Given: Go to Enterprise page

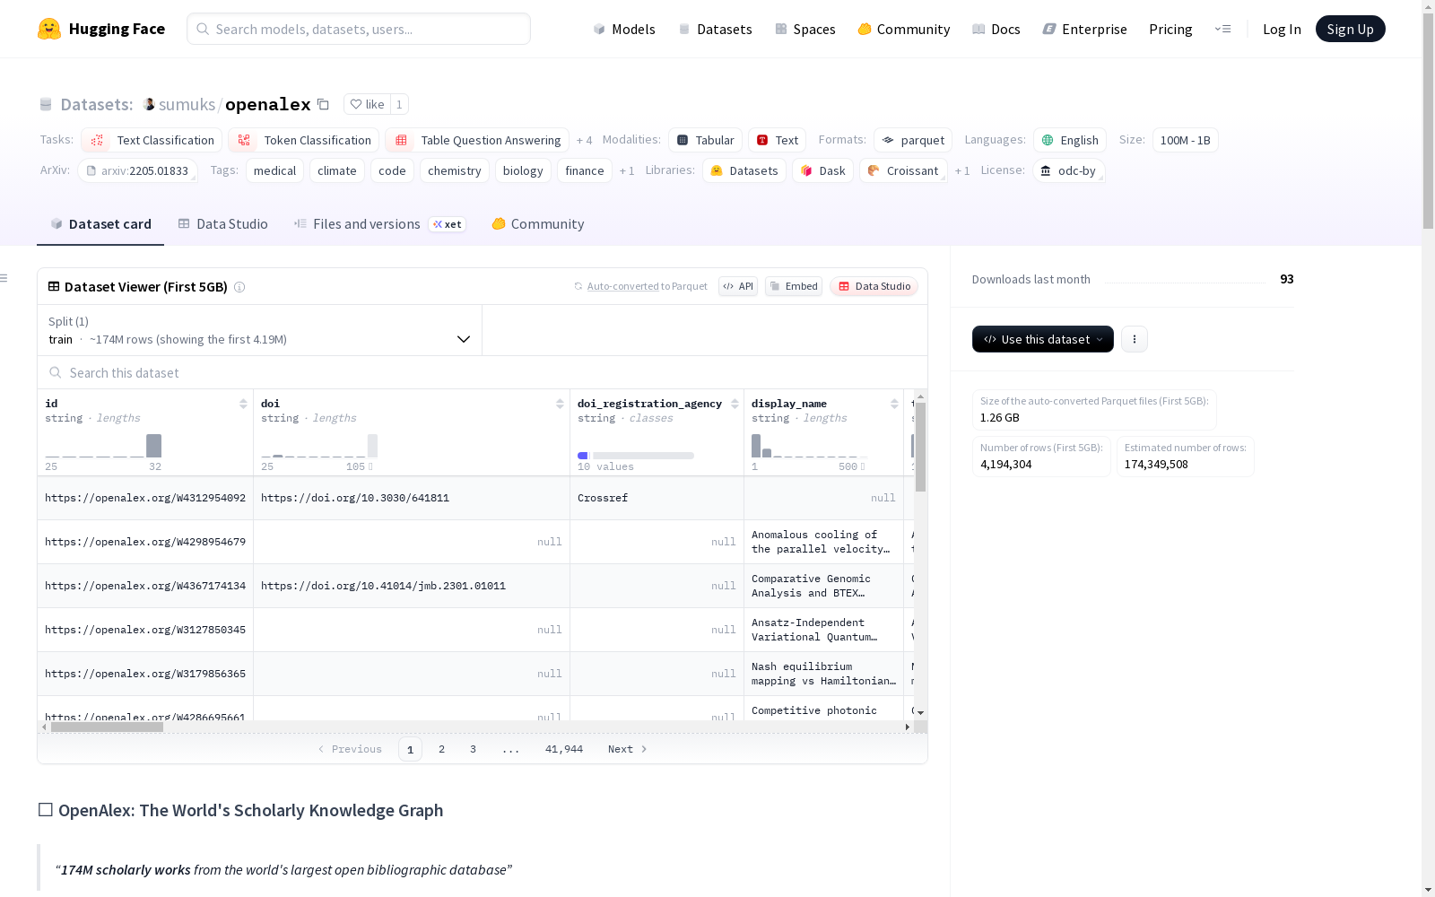Looking at the screenshot, I should (1084, 29).
